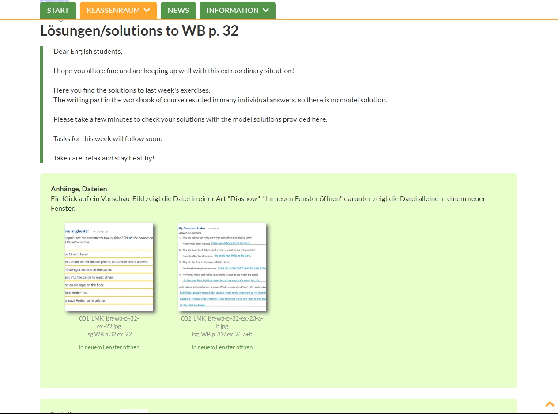Select the INFORMATION menu label

coord(232,10)
